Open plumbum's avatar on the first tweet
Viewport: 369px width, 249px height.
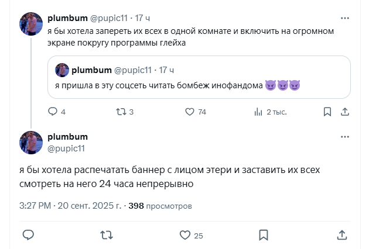pos(30,23)
